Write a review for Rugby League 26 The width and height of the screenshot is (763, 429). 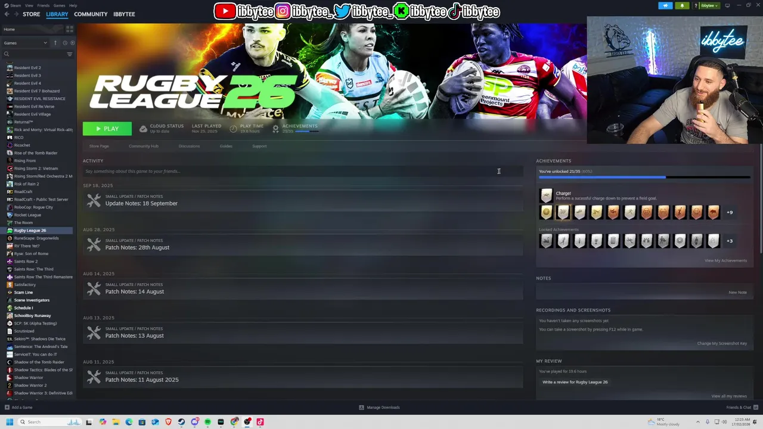(575, 382)
